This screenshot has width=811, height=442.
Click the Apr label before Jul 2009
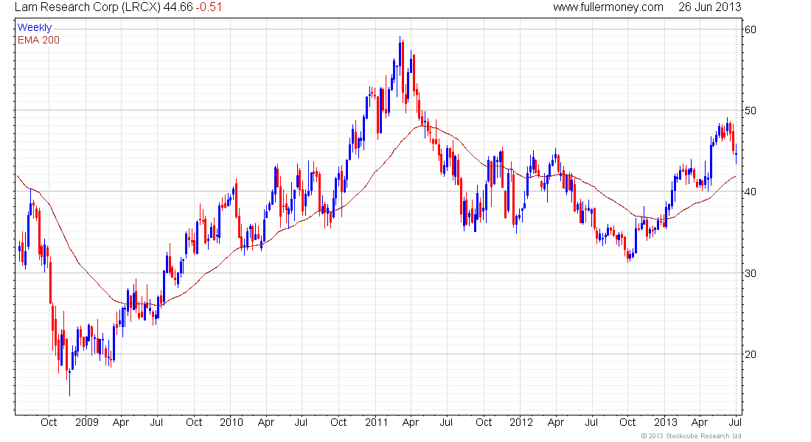pyautogui.click(x=120, y=422)
